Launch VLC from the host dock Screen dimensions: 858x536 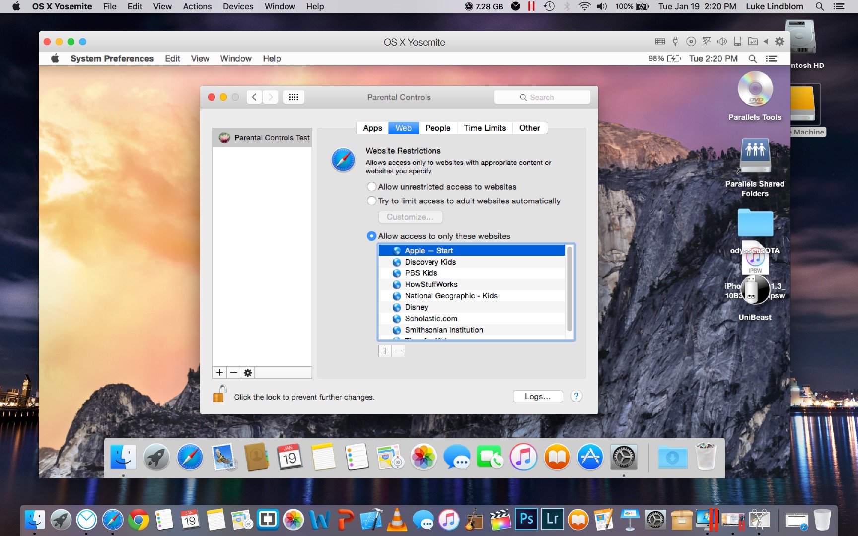coord(397,520)
